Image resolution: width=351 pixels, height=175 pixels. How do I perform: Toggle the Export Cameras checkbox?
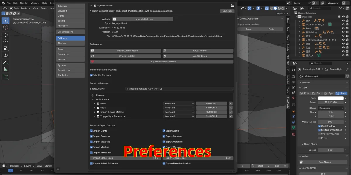pyautogui.click(x=164, y=136)
